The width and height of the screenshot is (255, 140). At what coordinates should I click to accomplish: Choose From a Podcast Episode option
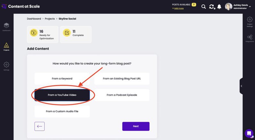[122, 95]
